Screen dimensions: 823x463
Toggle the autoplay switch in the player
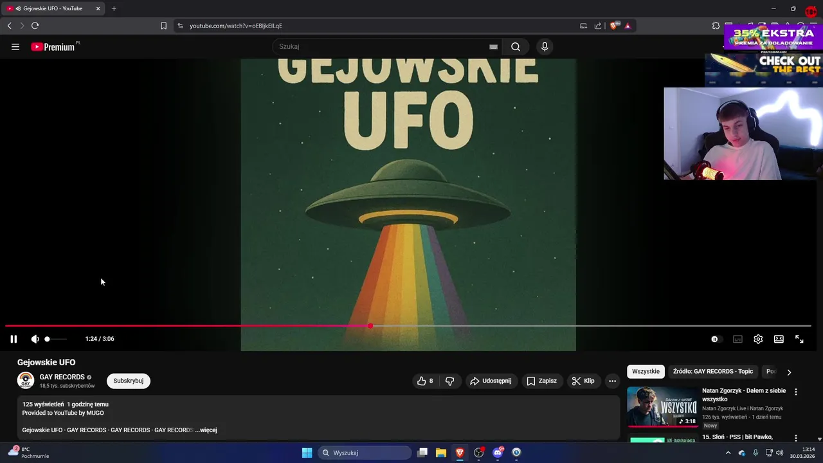coord(716,339)
